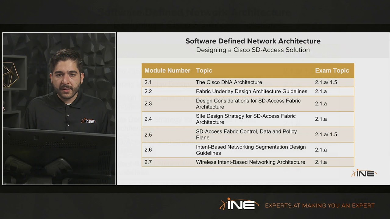Viewport: 390px width, 219px height.
Task: Click topic 'Wireless Intent-Based Networking Architecture'
Action: (x=250, y=162)
